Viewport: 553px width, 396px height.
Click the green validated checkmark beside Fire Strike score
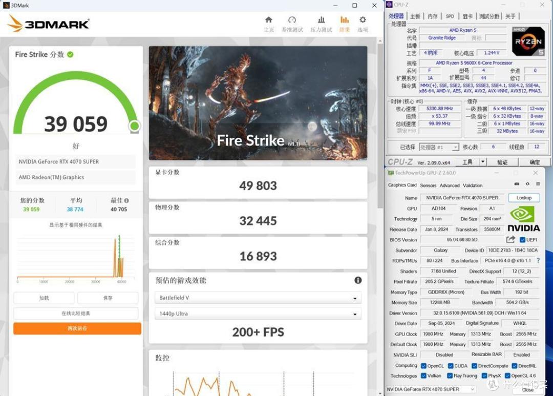click(70, 54)
